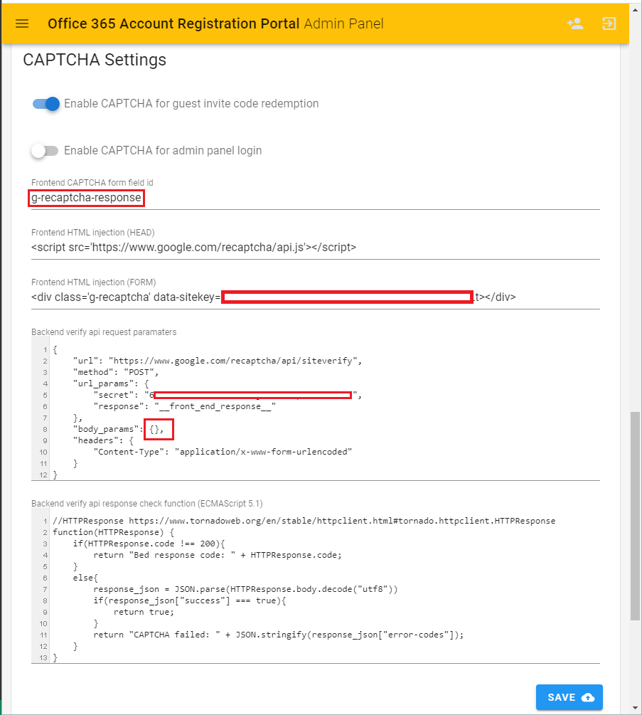
Task: Click the tornadoweb HTTPResponse comment line
Action: [304, 521]
